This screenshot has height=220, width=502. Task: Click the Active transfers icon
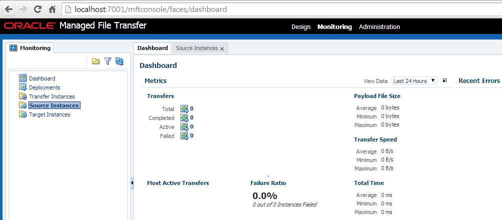[184, 126]
